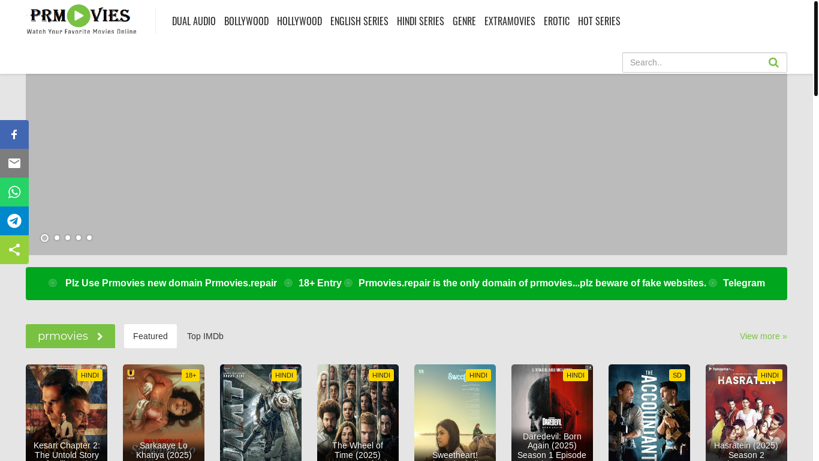
Task: Expand the Genre menu
Action: click(x=464, y=21)
